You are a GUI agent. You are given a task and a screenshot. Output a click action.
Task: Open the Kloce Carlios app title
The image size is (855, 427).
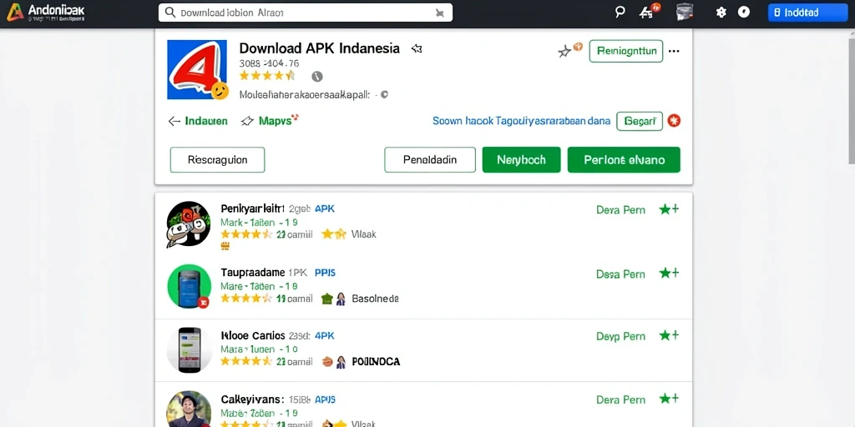pos(252,335)
